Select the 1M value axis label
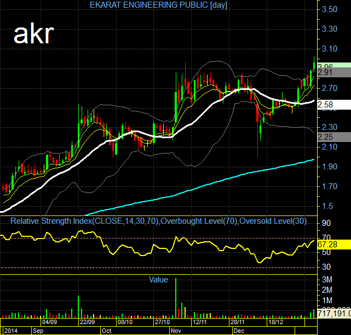 (x=327, y=300)
